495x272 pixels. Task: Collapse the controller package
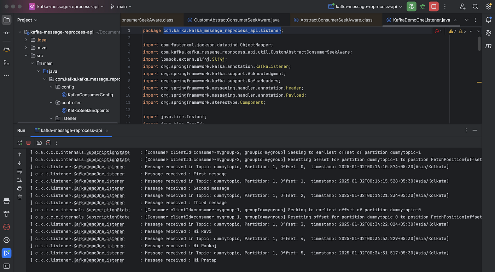point(51,103)
